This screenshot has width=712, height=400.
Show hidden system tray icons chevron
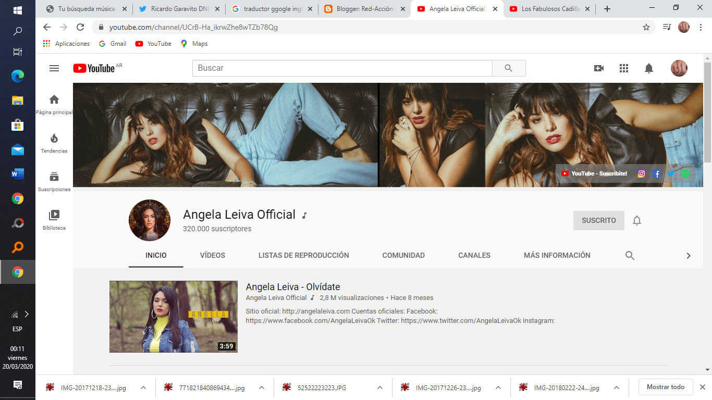point(27,314)
